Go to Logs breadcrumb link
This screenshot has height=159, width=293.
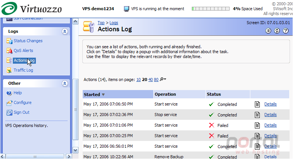(x=114, y=23)
